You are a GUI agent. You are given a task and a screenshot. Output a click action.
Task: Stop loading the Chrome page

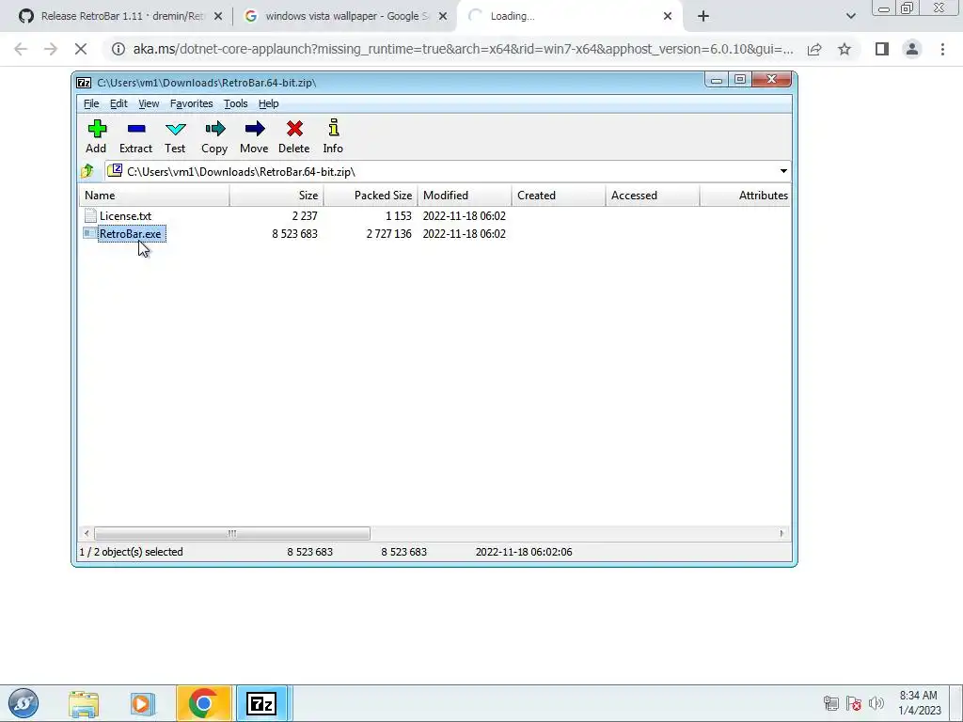(x=81, y=49)
